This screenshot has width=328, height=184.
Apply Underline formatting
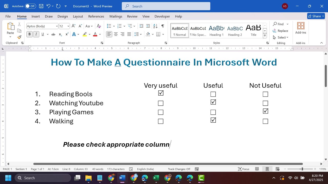[43, 34]
